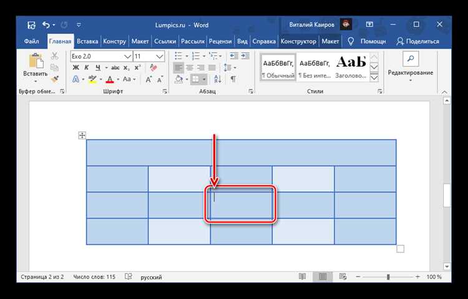Open the Шрифт dialog launcher
The width and height of the screenshot is (468, 299).
pyautogui.click(x=165, y=92)
